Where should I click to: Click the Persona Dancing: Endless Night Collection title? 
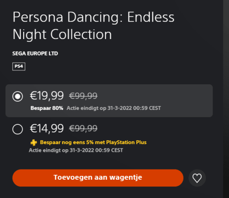(94, 26)
